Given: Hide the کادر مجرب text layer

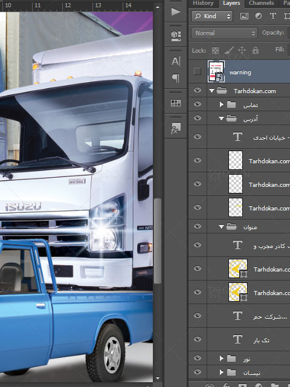Looking at the screenshot, I should coord(198,244).
